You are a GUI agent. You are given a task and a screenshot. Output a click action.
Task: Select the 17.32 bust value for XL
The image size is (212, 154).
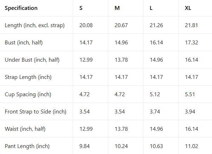tap(192, 43)
